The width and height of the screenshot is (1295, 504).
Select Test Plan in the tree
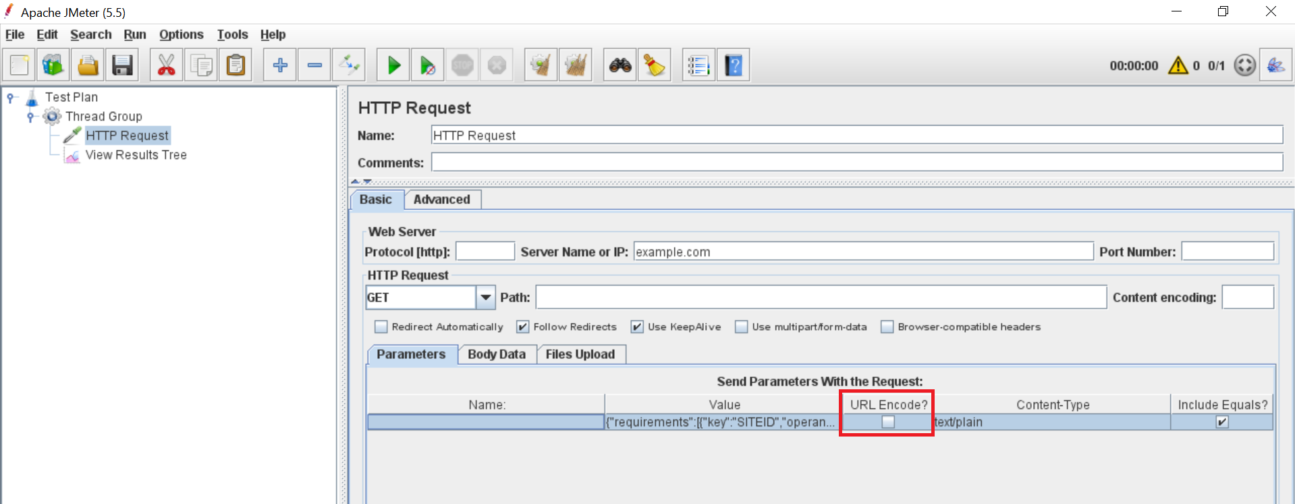[72, 97]
